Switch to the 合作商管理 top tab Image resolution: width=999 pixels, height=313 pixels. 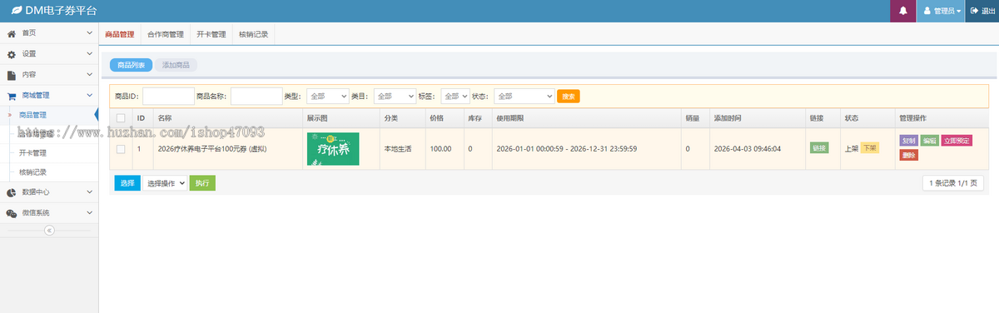coord(166,35)
